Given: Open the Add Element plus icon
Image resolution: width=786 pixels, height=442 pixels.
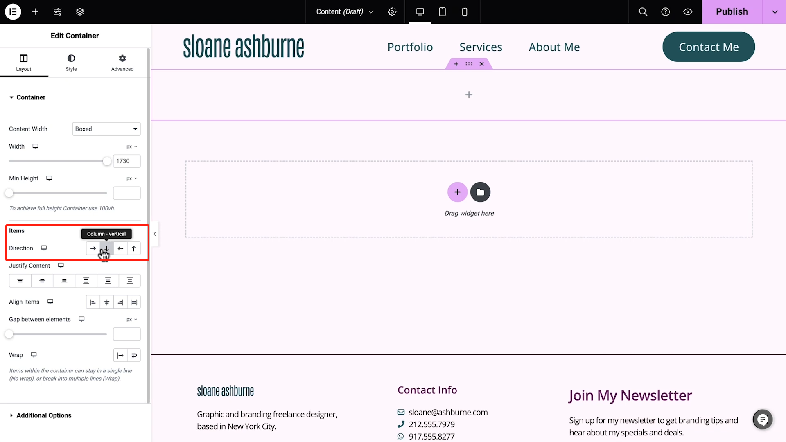Looking at the screenshot, I should pos(35,12).
